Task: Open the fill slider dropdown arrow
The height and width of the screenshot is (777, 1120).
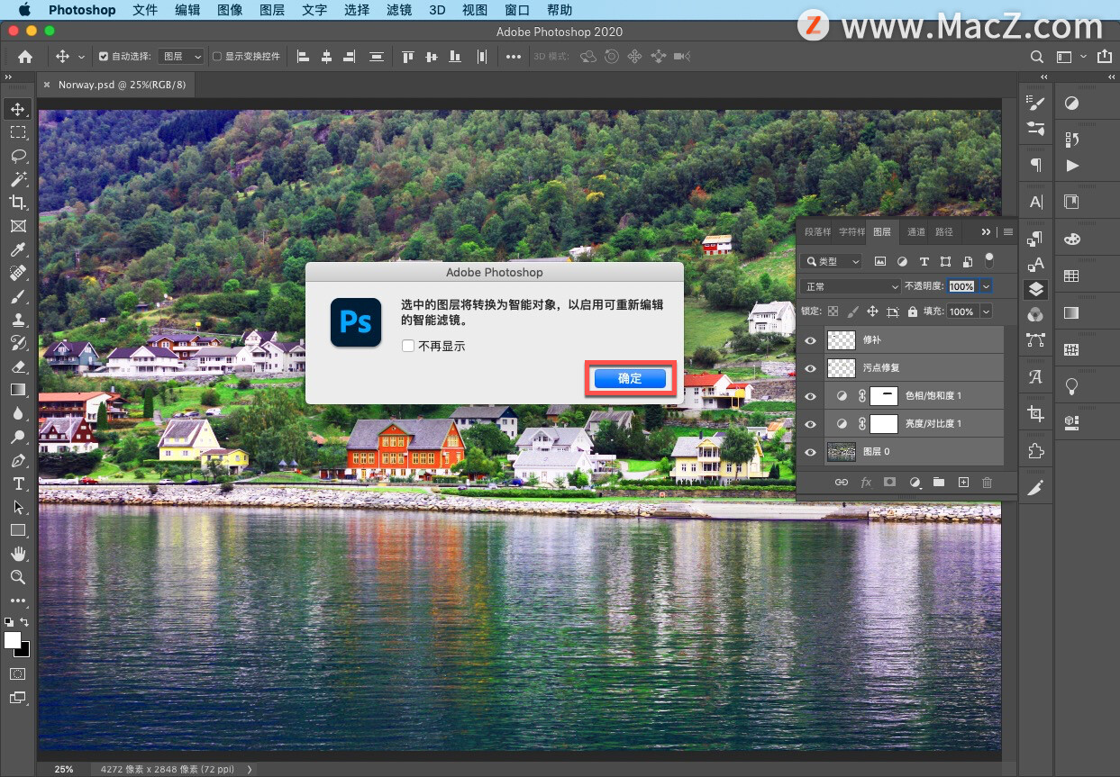Action: tap(986, 312)
